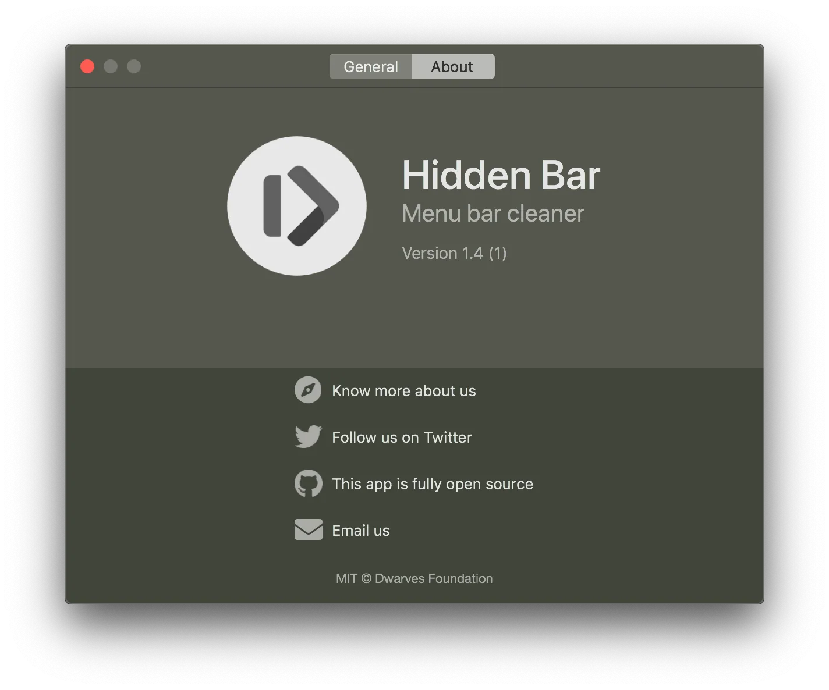The width and height of the screenshot is (829, 690).
Task: Choose the Email us link
Action: point(361,531)
